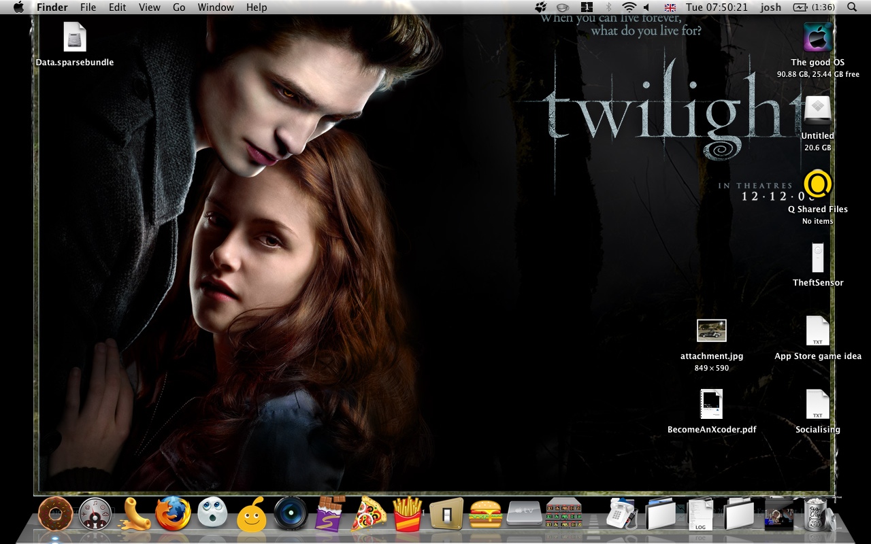This screenshot has height=544, width=871.
Task: Click the macaroni icon in the Dock
Action: pos(134,514)
